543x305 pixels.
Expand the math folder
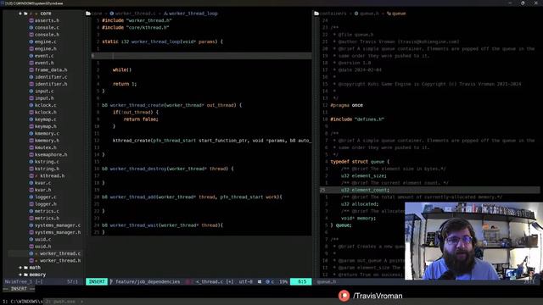click(x=20, y=268)
